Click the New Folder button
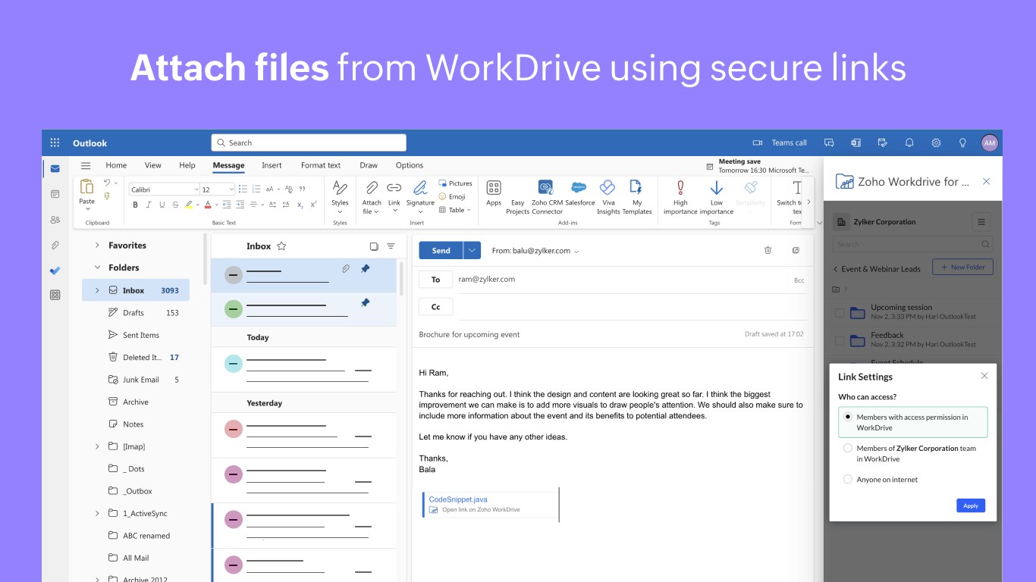Image resolution: width=1036 pixels, height=582 pixels. click(962, 267)
